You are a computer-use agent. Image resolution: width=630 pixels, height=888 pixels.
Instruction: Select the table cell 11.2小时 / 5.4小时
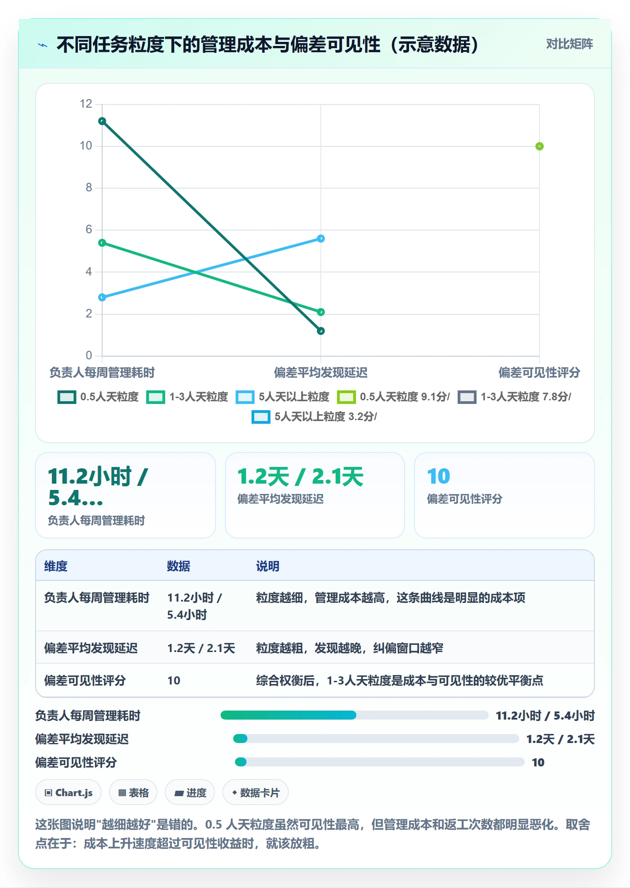tap(194, 606)
